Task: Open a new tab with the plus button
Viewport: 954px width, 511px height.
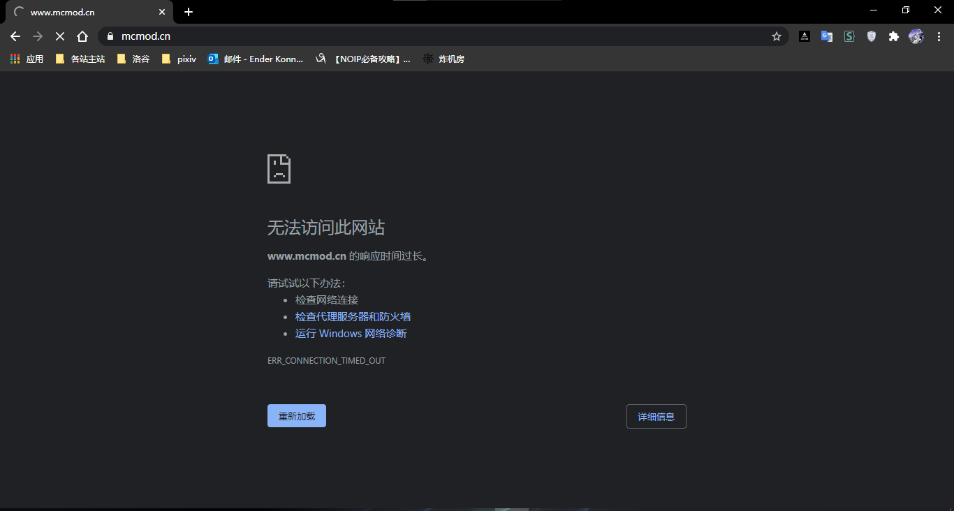Action: [188, 11]
